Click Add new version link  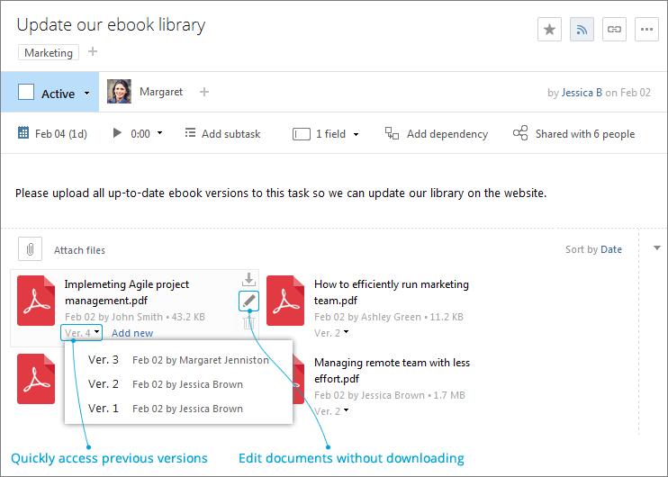pos(132,333)
